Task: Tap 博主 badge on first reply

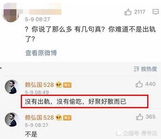Action: pos(67,85)
